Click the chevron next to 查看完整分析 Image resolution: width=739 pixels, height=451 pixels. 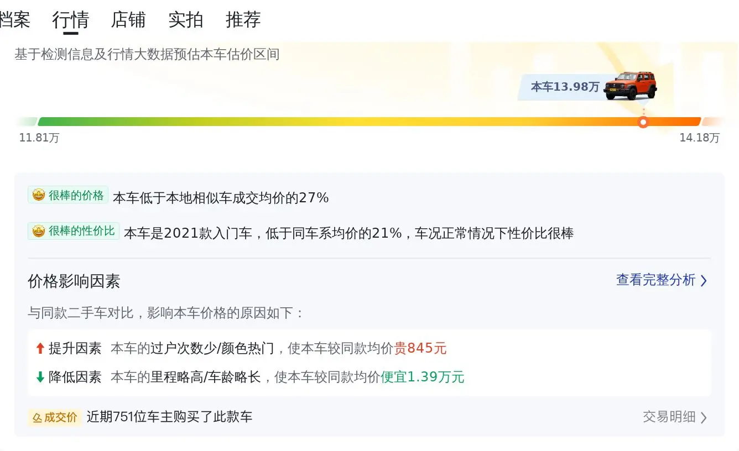tap(704, 281)
